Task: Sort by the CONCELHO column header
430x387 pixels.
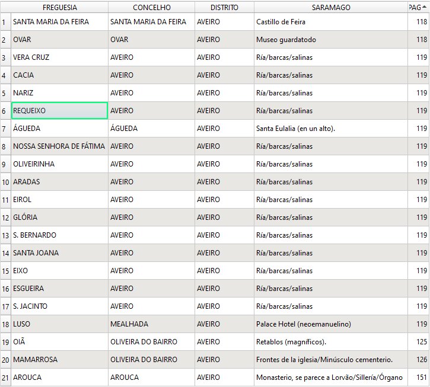Action: (151, 8)
